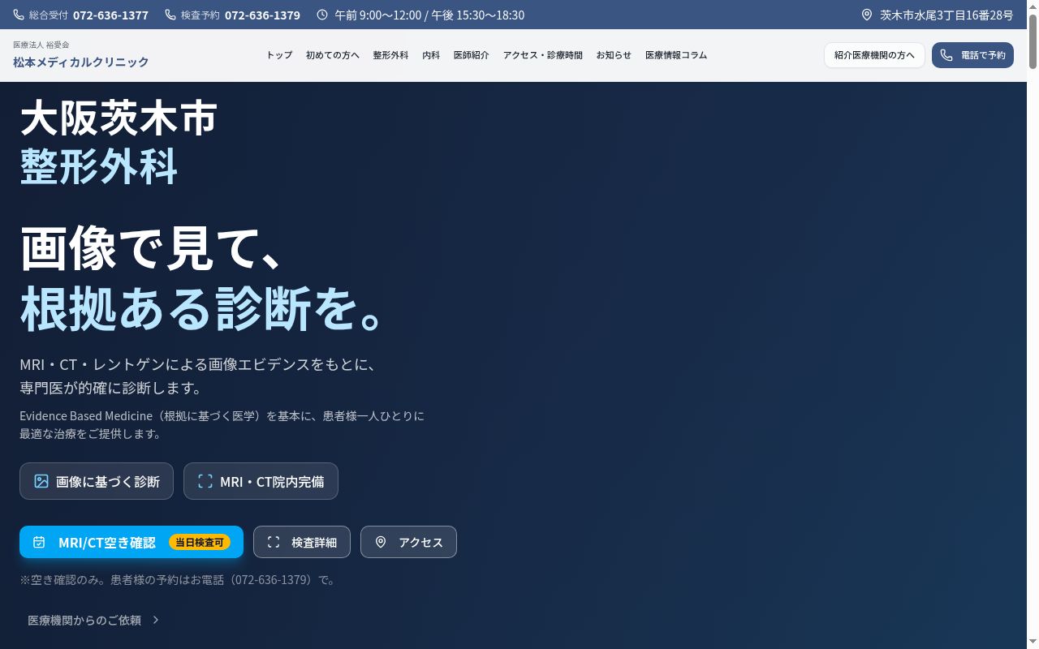Click the 画像で見て、 headline text
The width and height of the screenshot is (1039, 649).
click(152, 248)
